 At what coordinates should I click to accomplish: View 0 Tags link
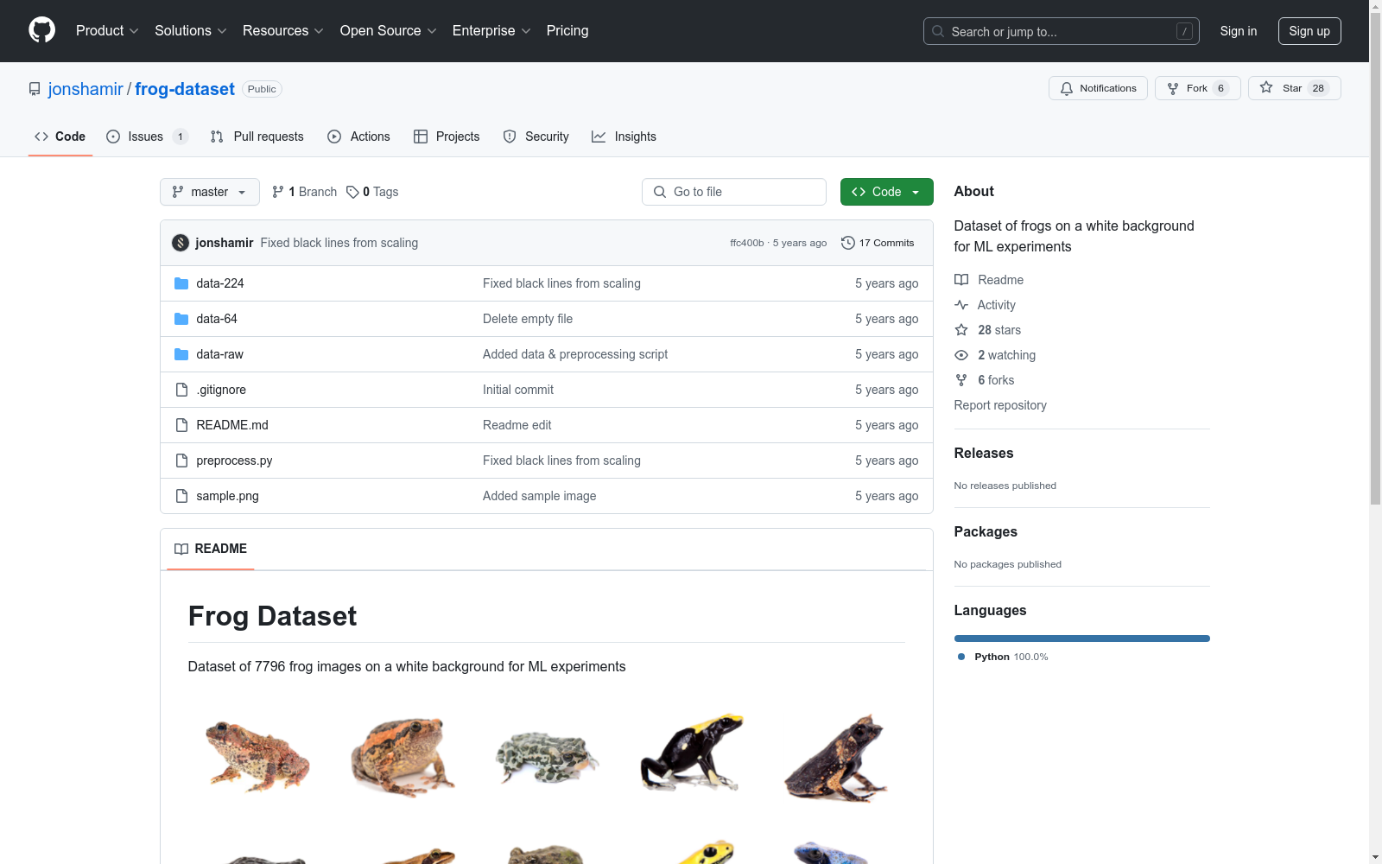372,192
